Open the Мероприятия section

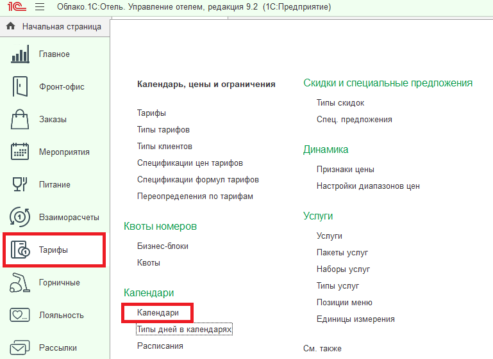pos(64,152)
